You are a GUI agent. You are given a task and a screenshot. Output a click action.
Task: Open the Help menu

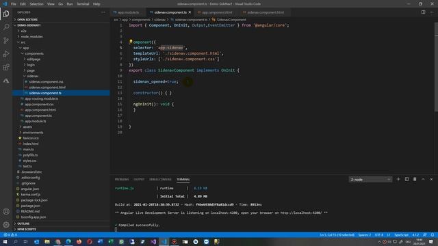click(96, 4)
